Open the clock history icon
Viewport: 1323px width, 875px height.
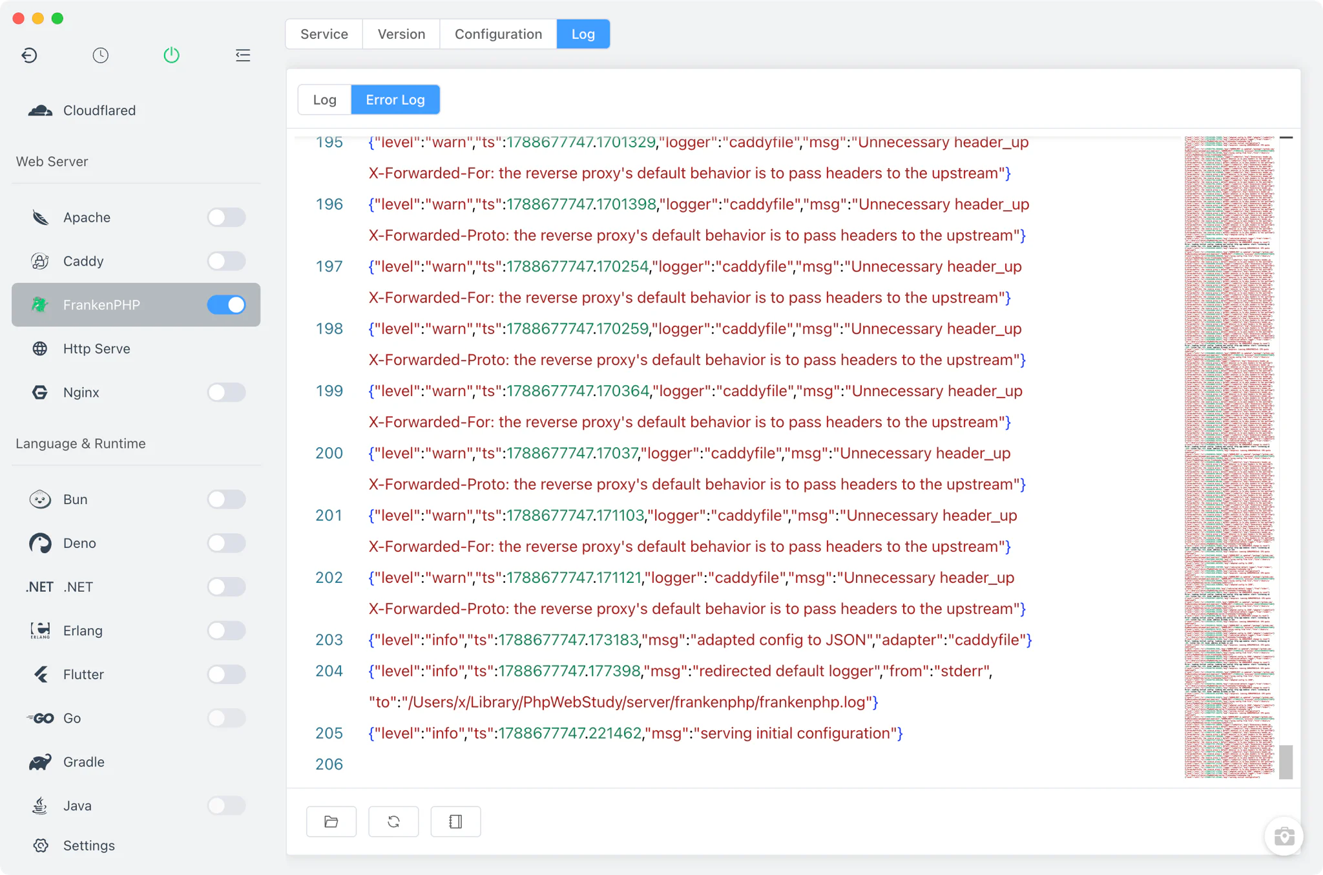coord(100,56)
